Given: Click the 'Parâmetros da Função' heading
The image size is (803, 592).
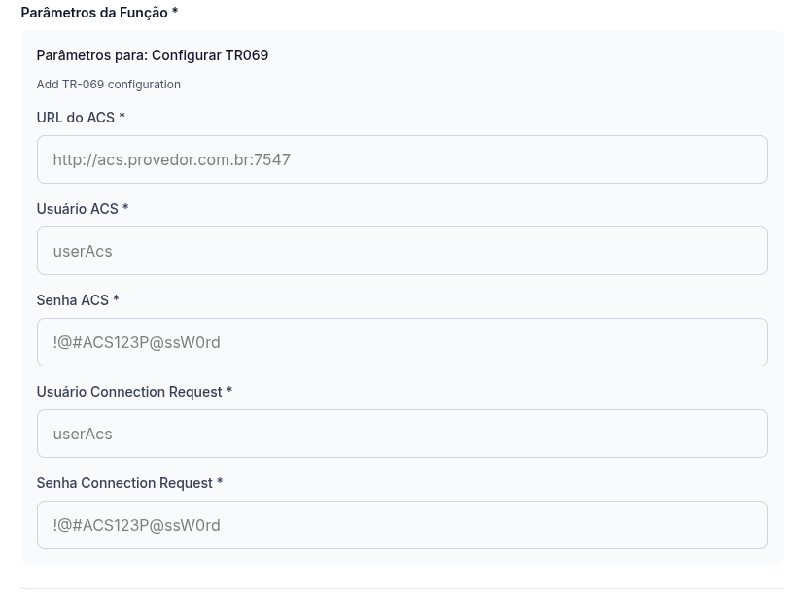Looking at the screenshot, I should point(94,13).
